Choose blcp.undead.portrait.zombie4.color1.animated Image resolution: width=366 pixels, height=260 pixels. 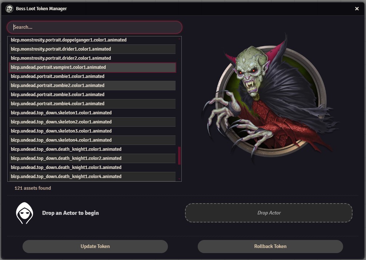[x=92, y=104]
